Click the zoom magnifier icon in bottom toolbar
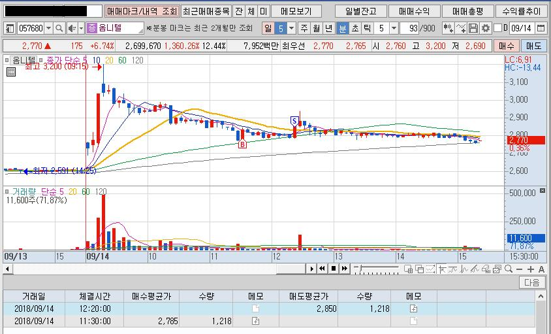Image resolution: width=551 pixels, height=334 pixels. (508, 269)
